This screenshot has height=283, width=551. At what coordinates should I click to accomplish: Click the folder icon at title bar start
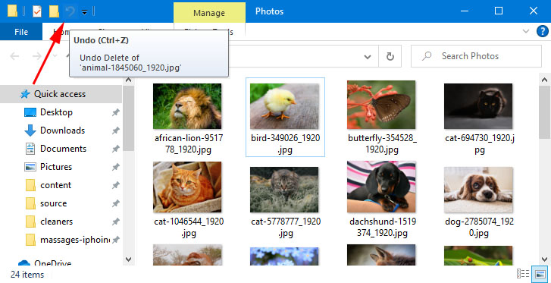coord(12,11)
